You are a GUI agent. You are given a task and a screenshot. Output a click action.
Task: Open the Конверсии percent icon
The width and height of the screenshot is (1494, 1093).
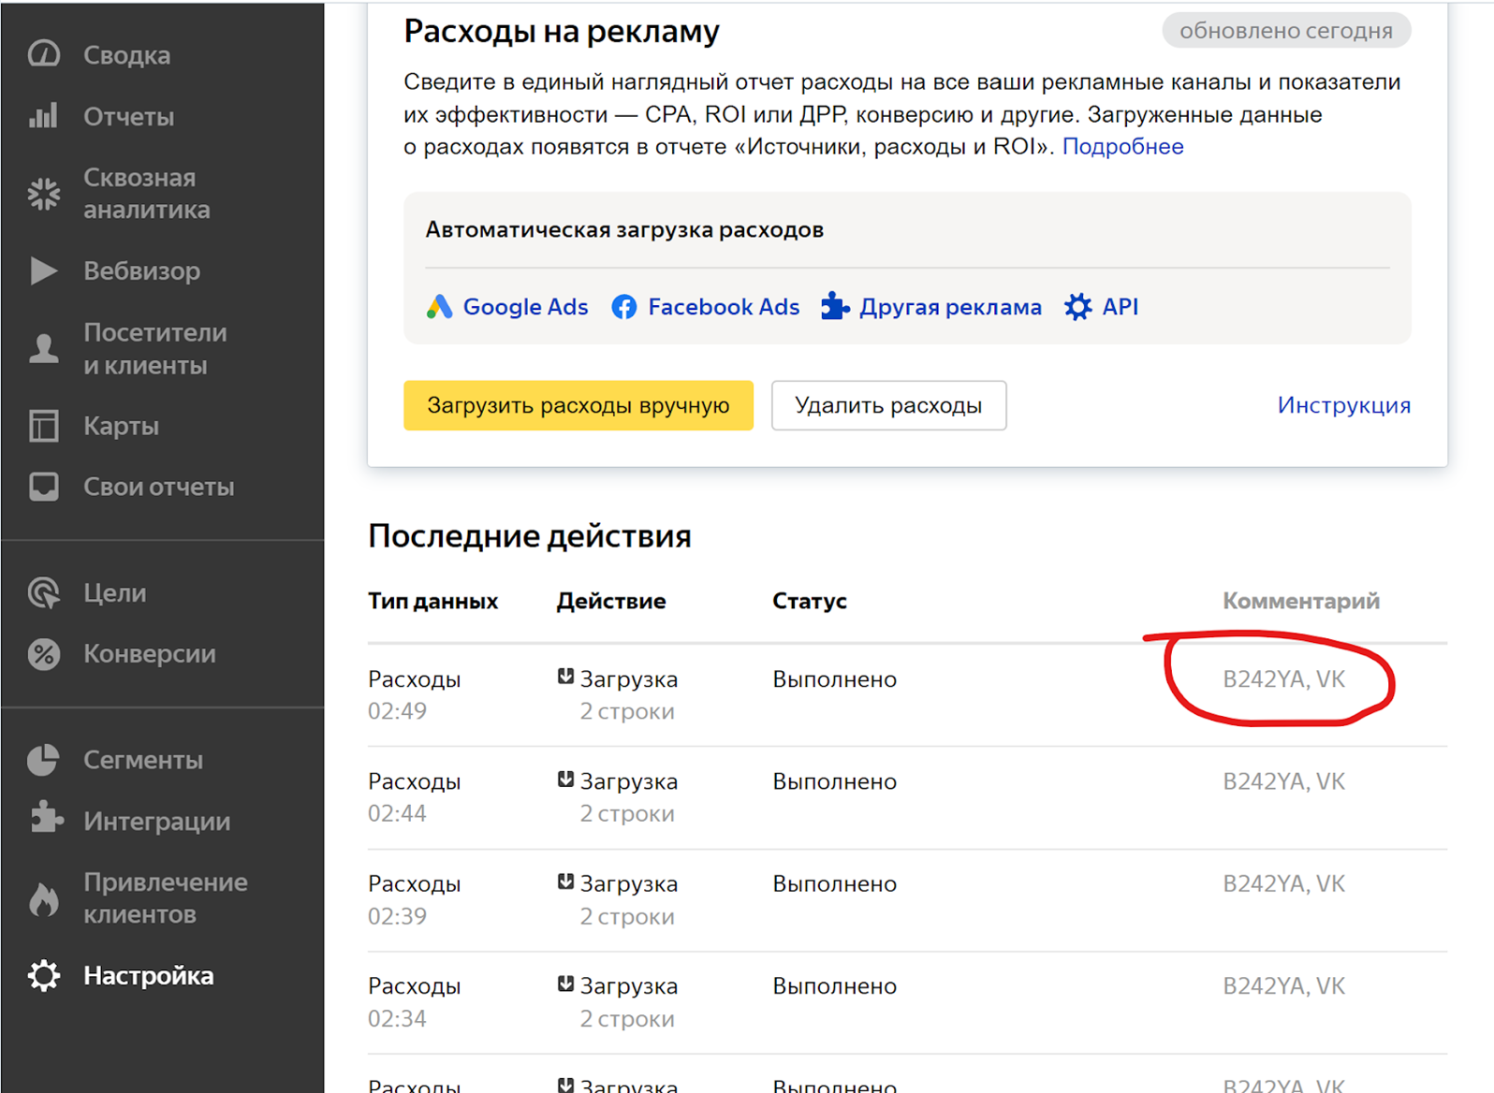[44, 653]
